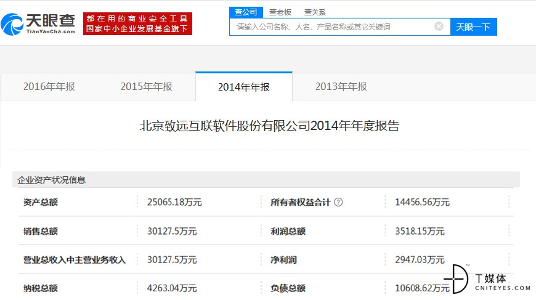Click the TianYanCha logo
The height and width of the screenshot is (300, 536).
tap(38, 24)
